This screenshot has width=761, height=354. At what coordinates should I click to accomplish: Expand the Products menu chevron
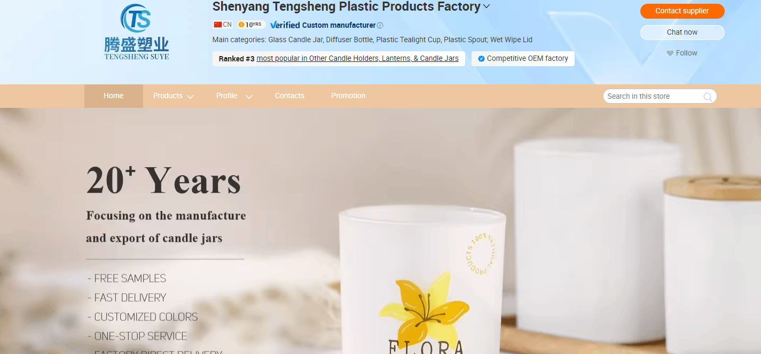[x=190, y=97]
